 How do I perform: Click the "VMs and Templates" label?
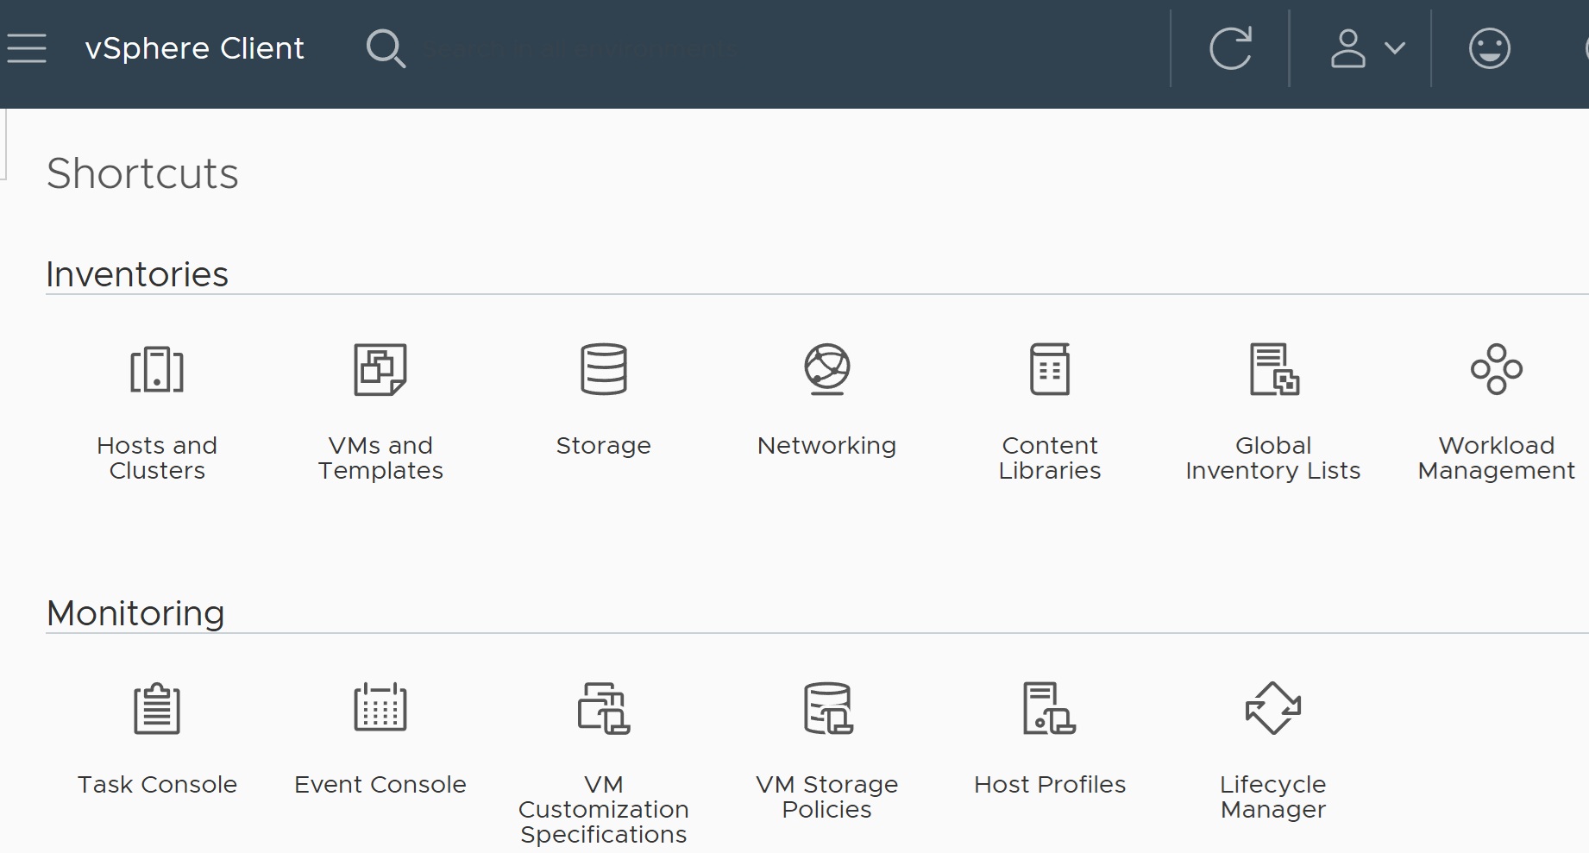click(380, 458)
